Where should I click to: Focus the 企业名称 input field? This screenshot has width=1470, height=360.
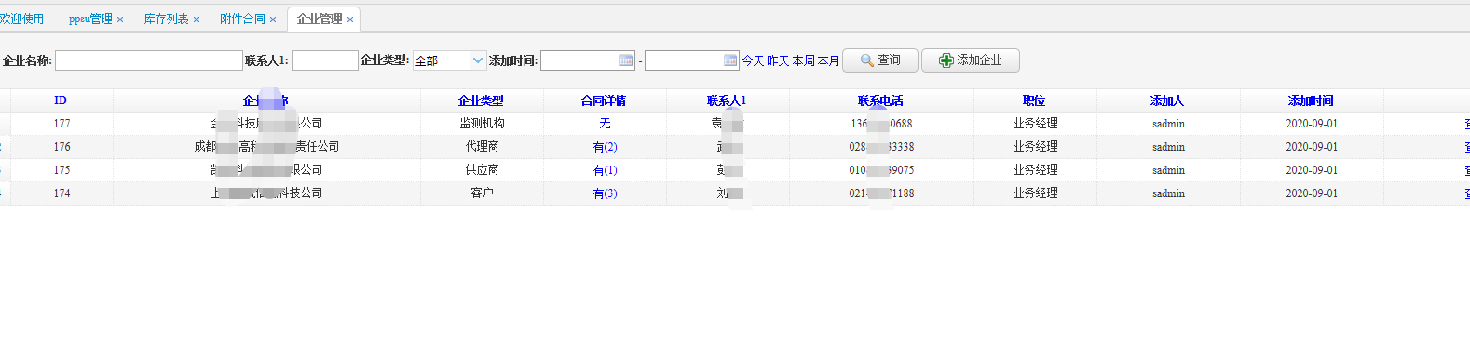149,60
